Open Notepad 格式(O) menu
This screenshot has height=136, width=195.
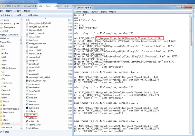click(x=95, y=12)
